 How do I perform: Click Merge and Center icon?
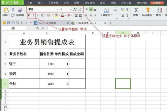[106, 10]
